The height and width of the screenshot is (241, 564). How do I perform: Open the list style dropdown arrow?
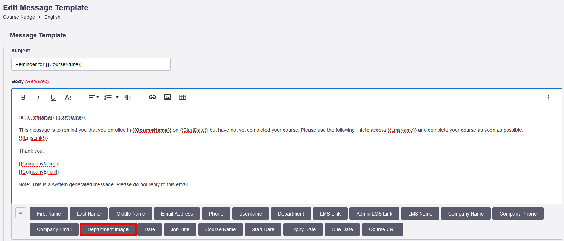[117, 97]
